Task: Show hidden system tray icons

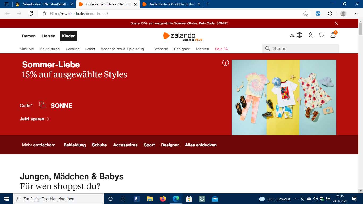Action: (x=296, y=199)
